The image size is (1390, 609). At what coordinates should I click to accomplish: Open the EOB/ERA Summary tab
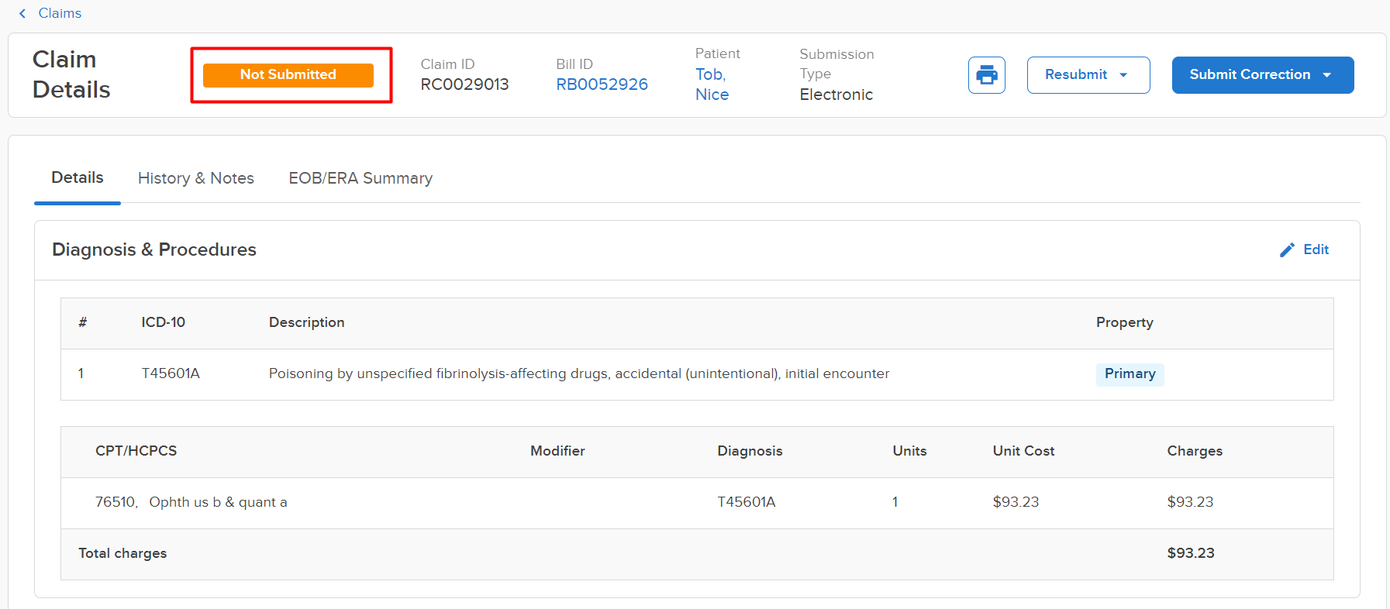360,178
